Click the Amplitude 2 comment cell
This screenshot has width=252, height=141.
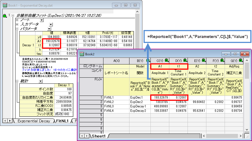pos(197,73)
